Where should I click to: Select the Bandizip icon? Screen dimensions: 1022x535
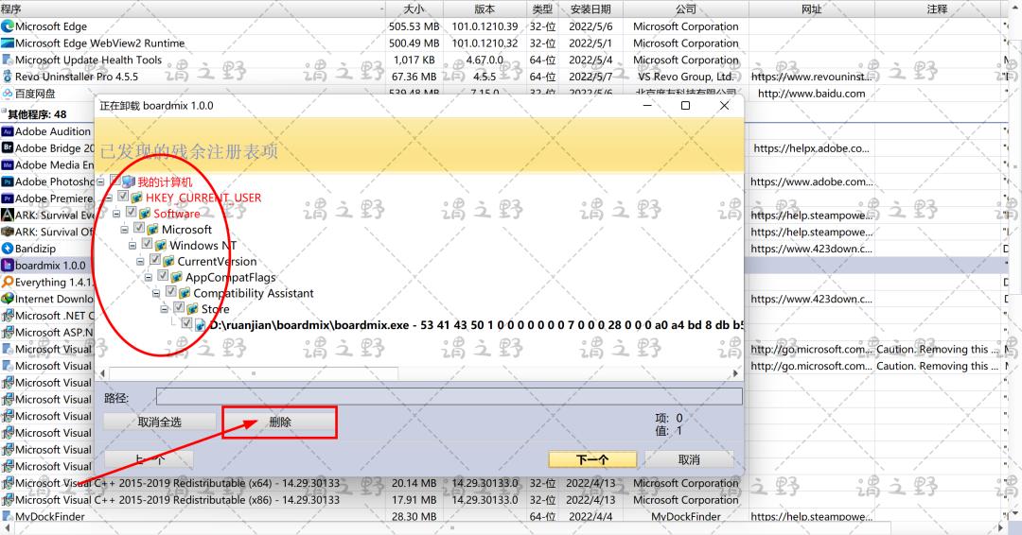tap(8, 249)
